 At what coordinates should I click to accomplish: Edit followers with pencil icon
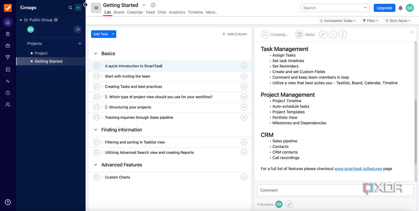(x=289, y=204)
